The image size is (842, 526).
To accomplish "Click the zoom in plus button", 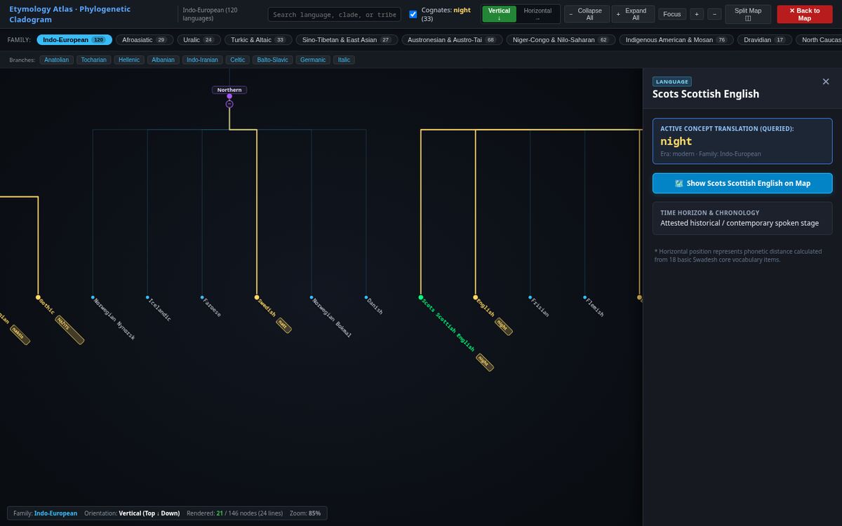I will point(697,14).
